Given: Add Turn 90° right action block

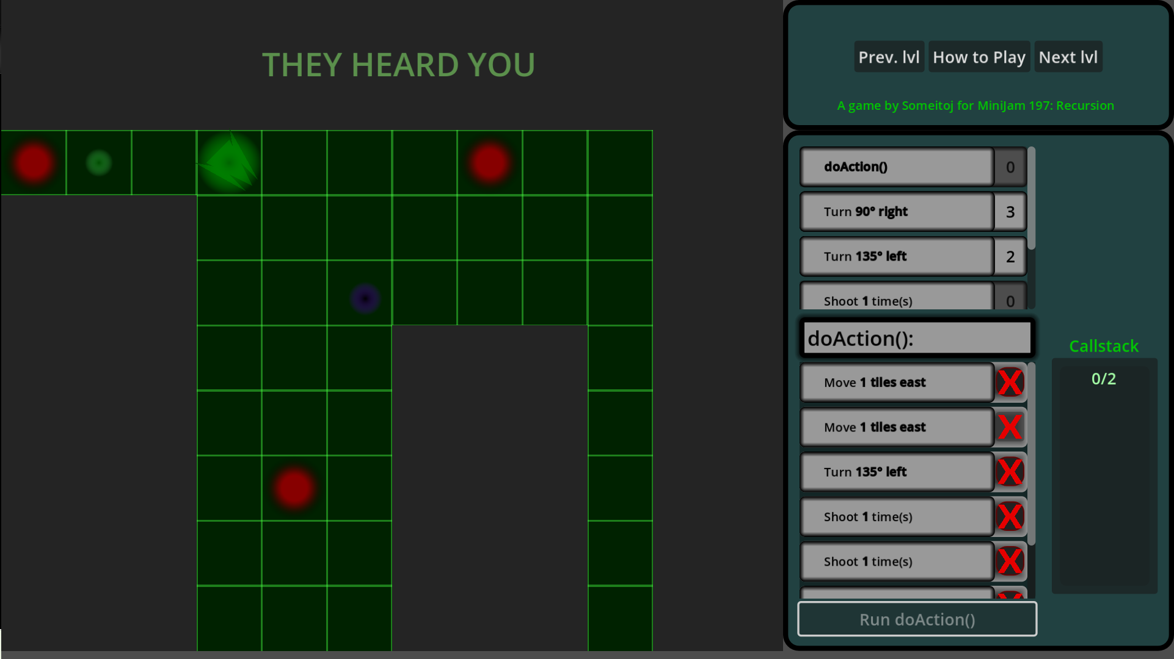Looking at the screenshot, I should pyautogui.click(x=897, y=212).
